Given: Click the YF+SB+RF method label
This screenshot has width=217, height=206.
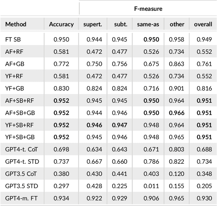Looking at the screenshot, I should 20,125.
